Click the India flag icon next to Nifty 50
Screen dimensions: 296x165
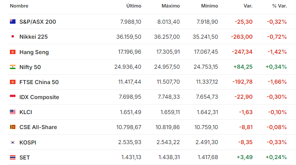point(13,67)
